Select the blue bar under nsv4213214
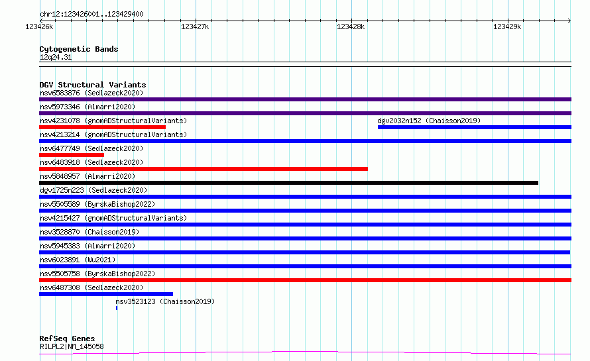 305,141
